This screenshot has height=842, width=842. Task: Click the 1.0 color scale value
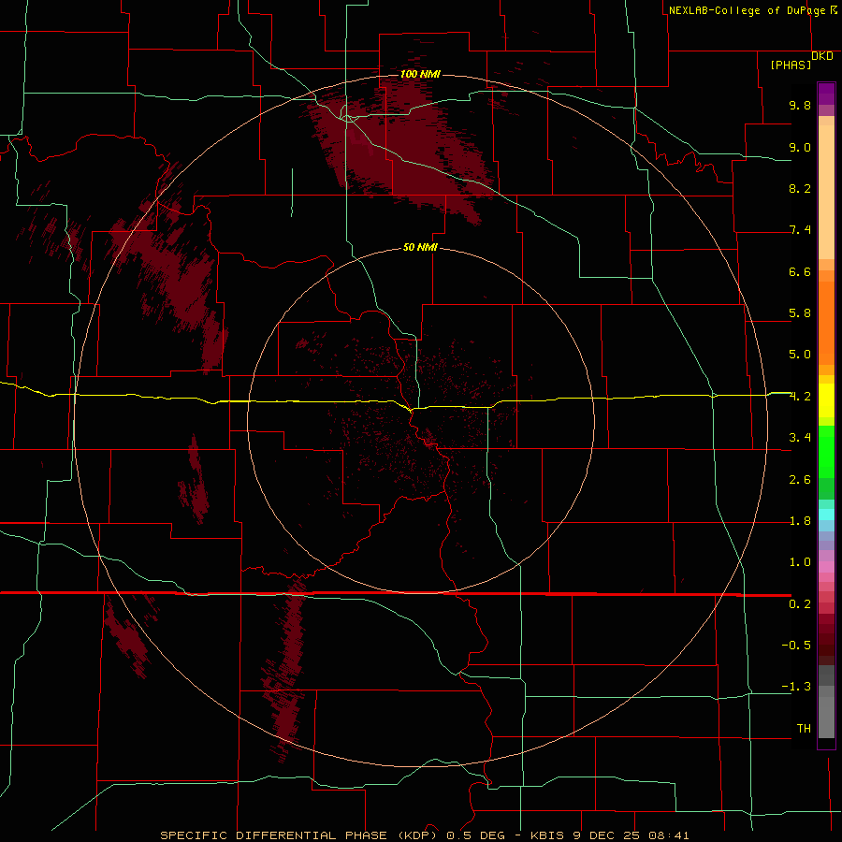point(800,562)
